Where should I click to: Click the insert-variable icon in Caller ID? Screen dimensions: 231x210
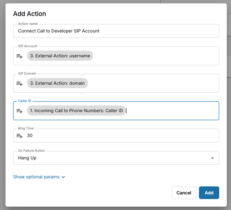(19, 111)
